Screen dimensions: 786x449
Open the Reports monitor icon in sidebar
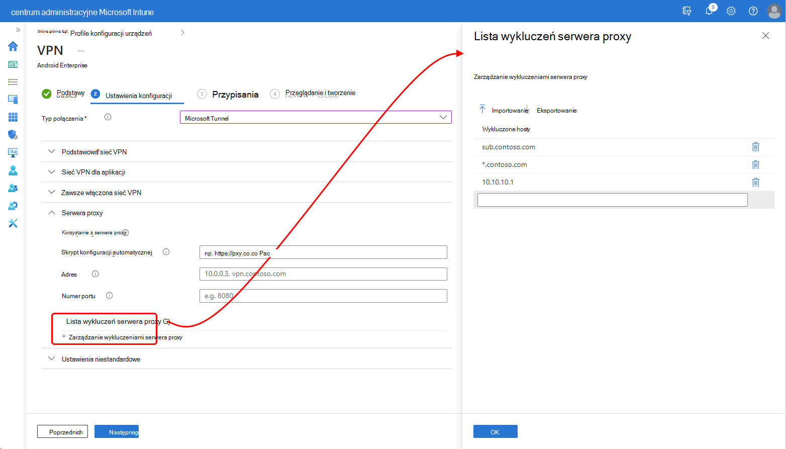13,152
